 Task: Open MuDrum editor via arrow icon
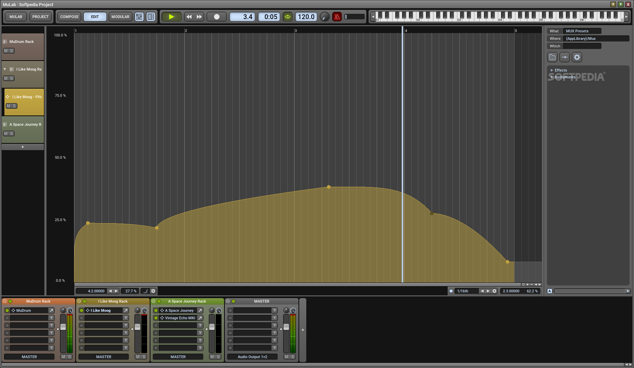(x=51, y=310)
